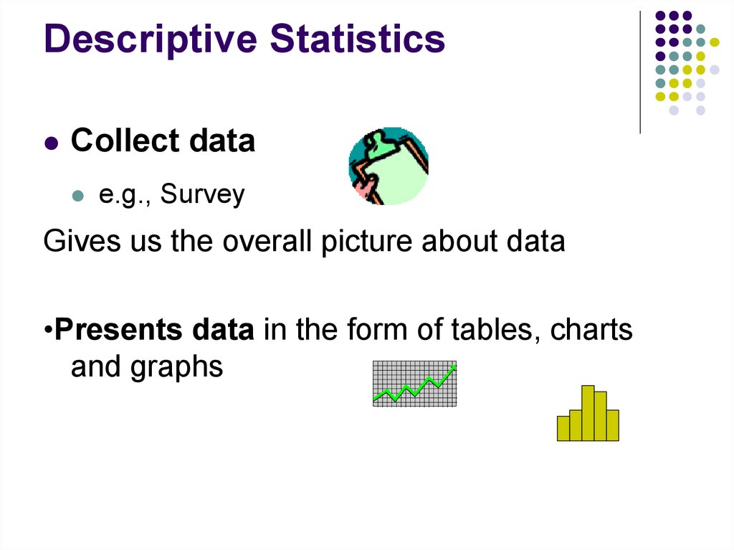The height and width of the screenshot is (550, 734).
Task: Select the e.g., Survey sub-bullet text
Action: tap(172, 194)
